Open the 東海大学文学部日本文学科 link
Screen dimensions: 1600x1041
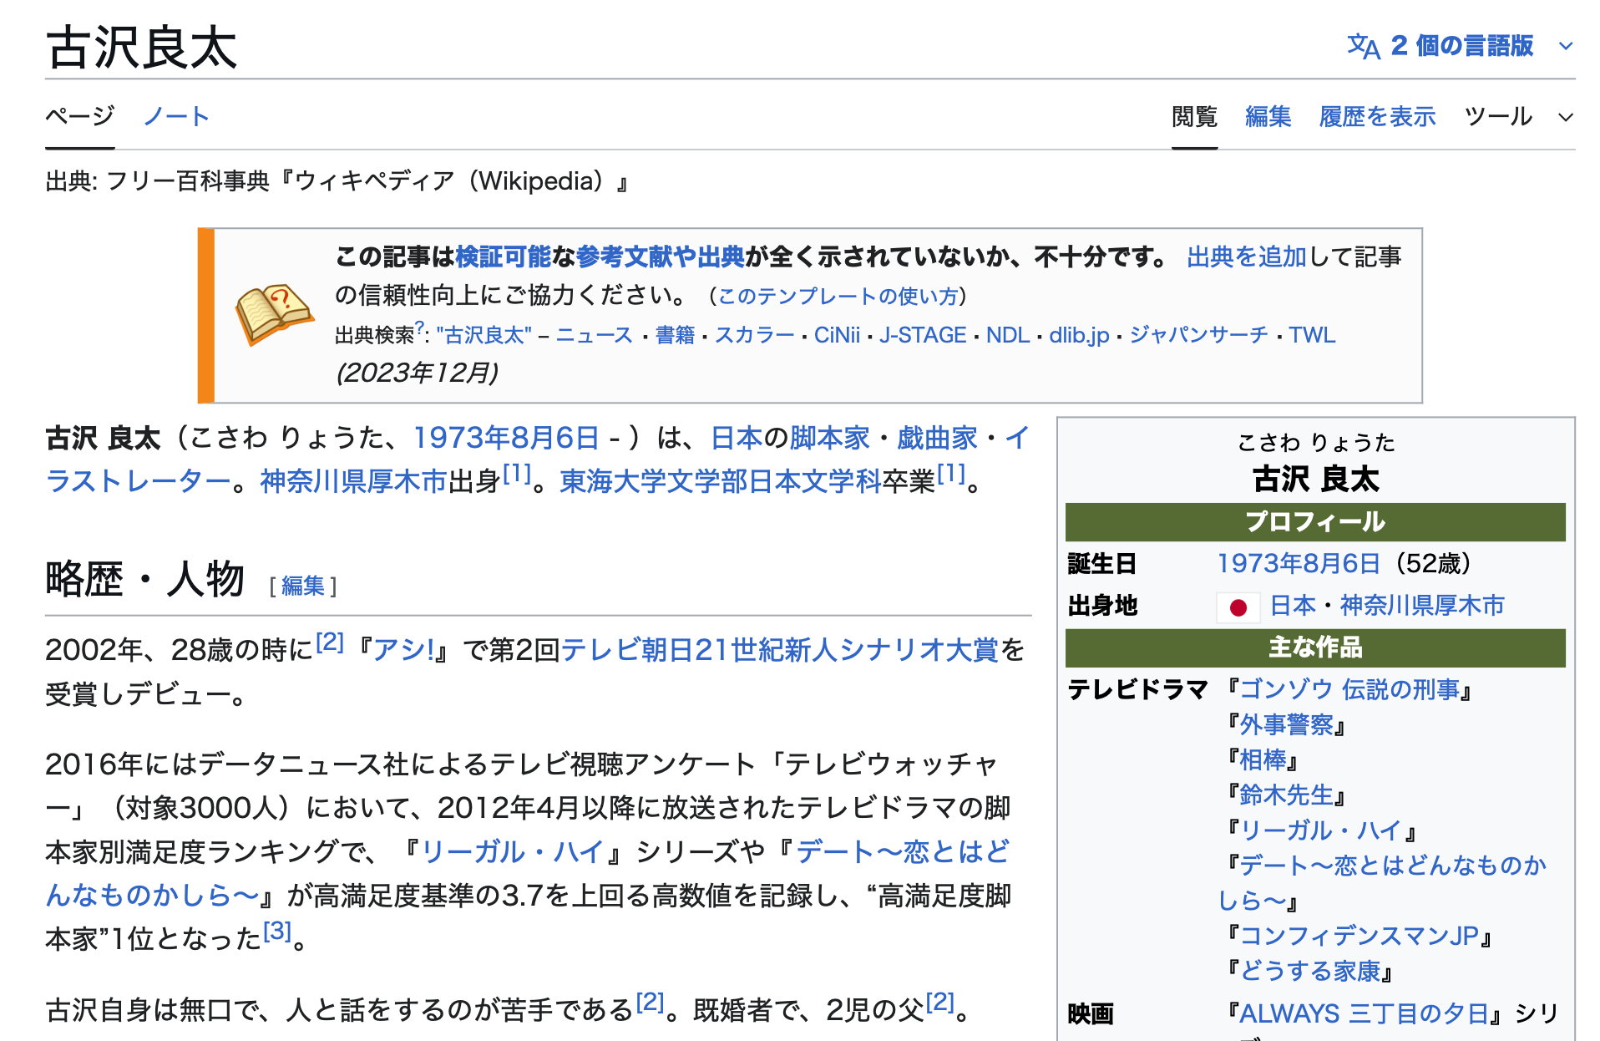(721, 481)
